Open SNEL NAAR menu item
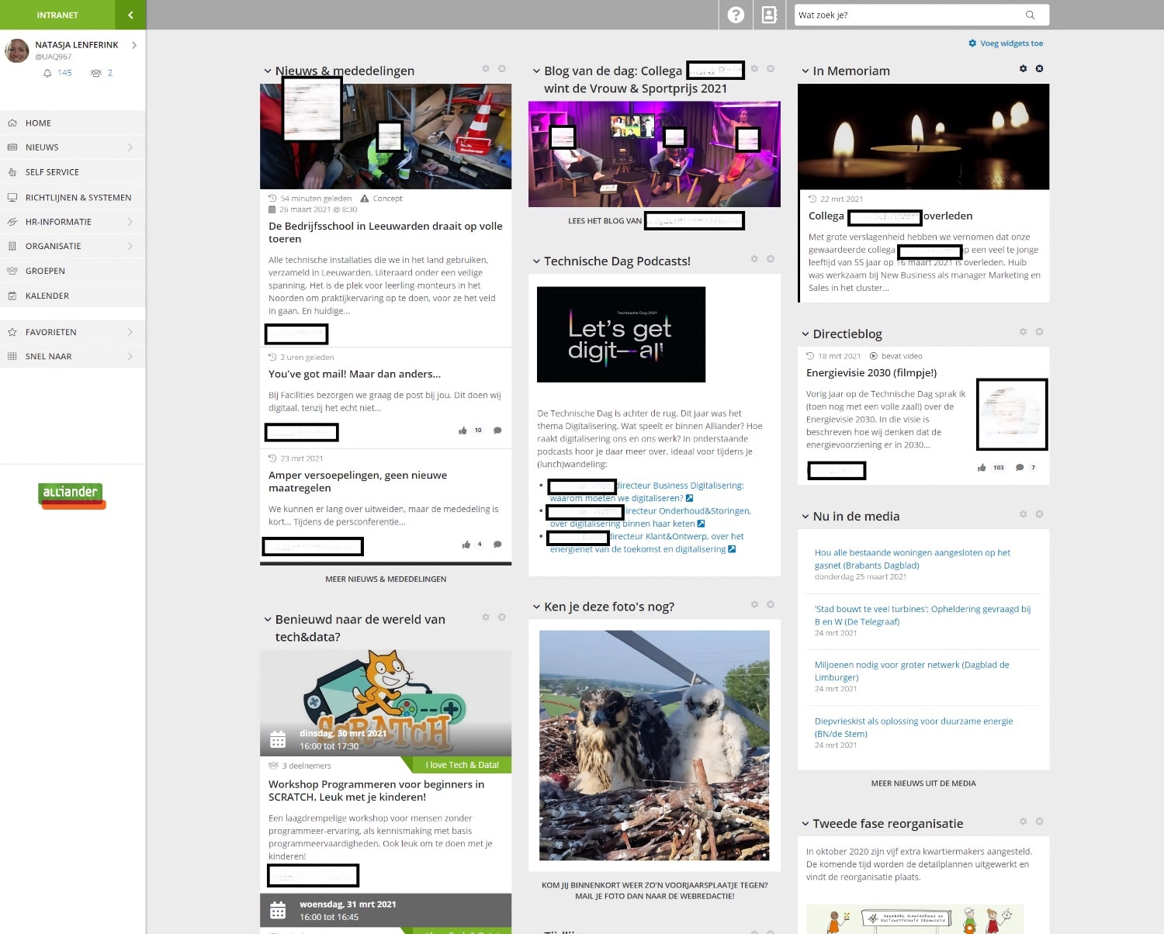 pos(73,357)
